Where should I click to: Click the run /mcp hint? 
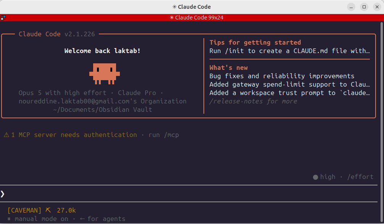point(164,135)
